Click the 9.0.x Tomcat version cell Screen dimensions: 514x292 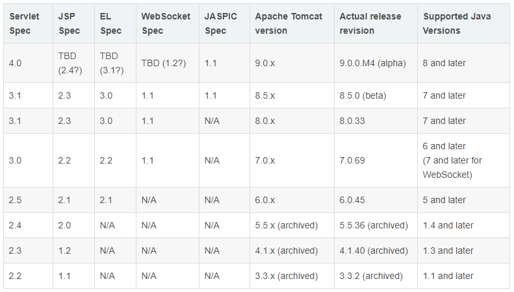click(269, 63)
